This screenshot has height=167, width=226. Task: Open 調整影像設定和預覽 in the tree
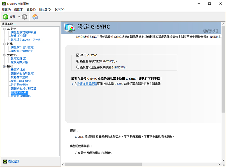tap(24, 32)
